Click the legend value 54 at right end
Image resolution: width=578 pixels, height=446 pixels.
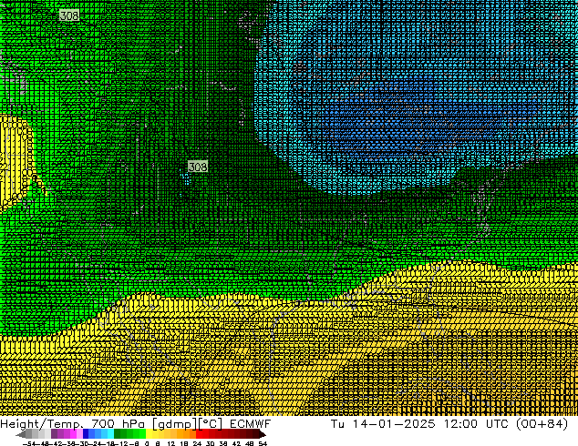(x=263, y=444)
